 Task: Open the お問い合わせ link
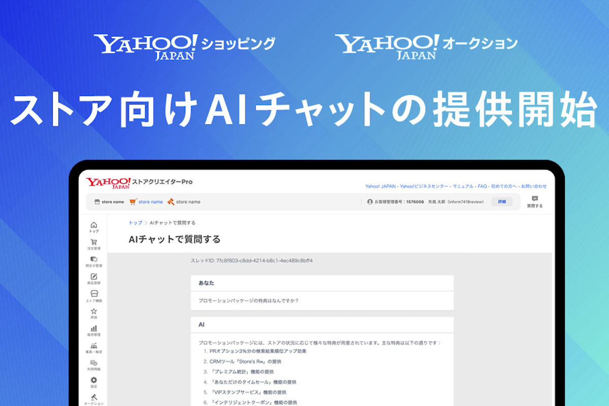533,186
